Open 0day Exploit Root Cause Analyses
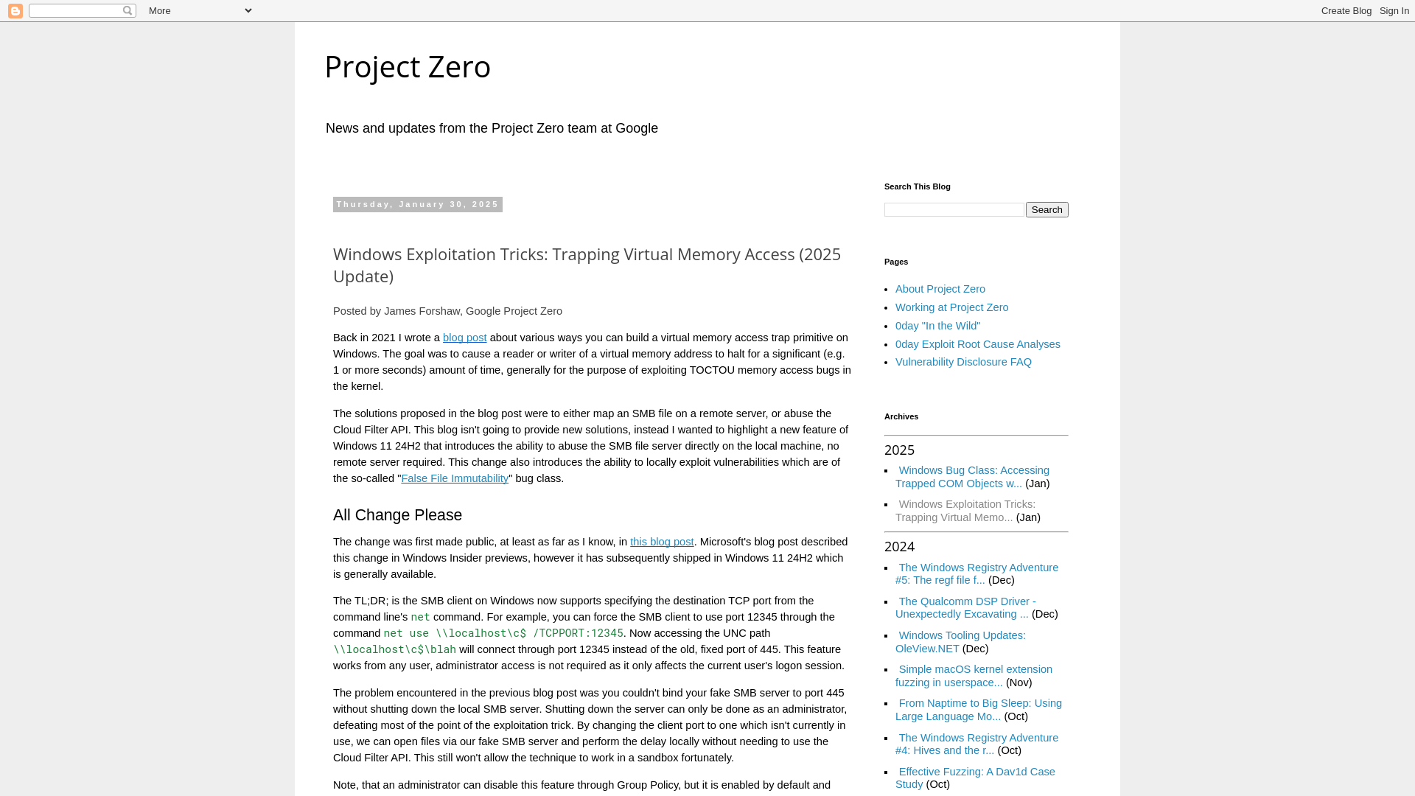The height and width of the screenshot is (796, 1415). coord(978,343)
